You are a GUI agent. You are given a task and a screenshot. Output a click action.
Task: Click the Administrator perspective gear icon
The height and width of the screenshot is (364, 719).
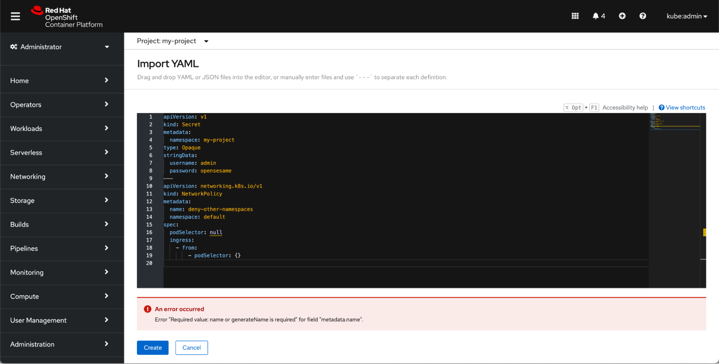tap(14, 47)
